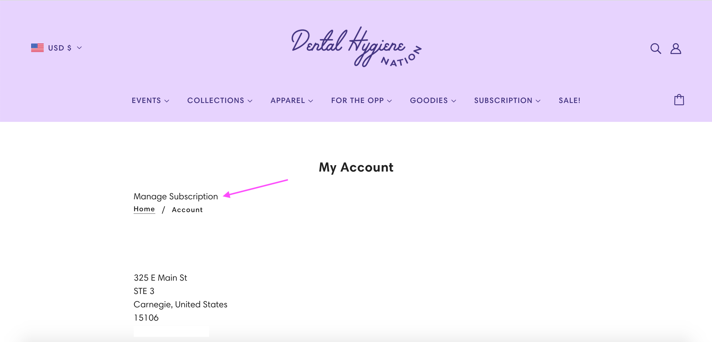Go to the Sale! page
712x342 pixels.
(x=569, y=100)
